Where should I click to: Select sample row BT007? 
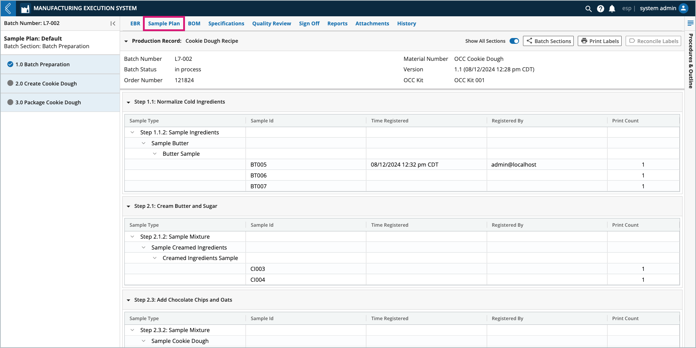(x=402, y=186)
